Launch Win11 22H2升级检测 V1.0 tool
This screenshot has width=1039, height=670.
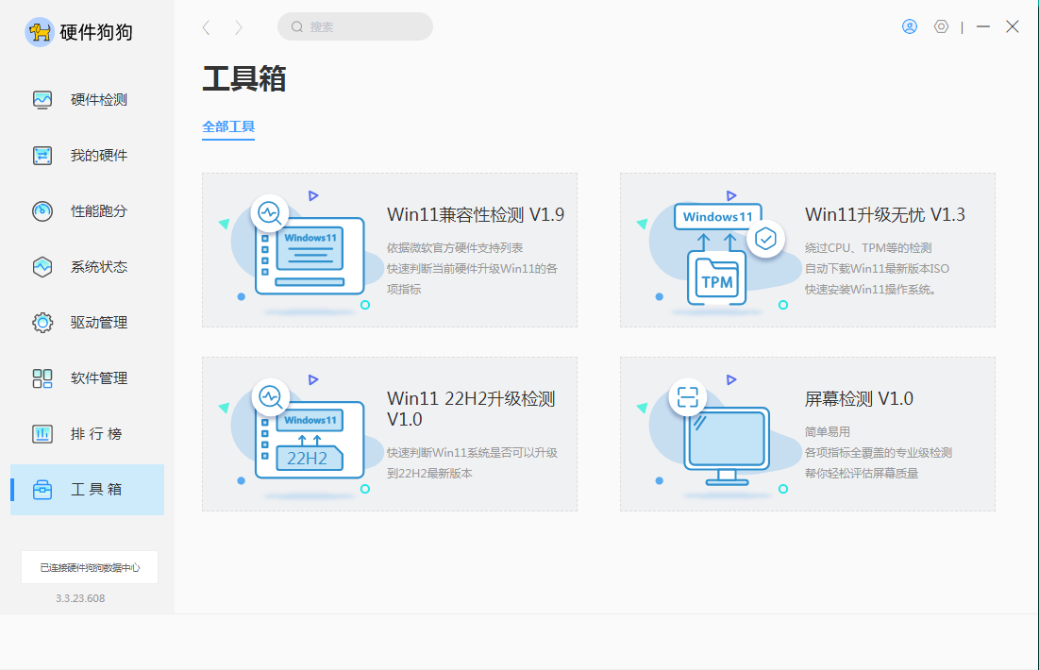coord(389,434)
